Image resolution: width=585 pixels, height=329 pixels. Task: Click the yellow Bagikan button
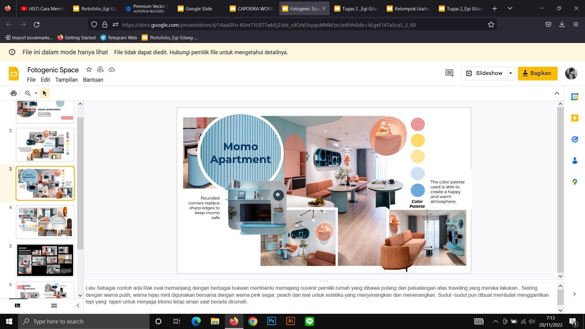point(537,73)
